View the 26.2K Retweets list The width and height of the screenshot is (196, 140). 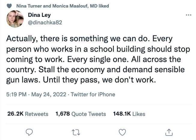(x=27, y=114)
